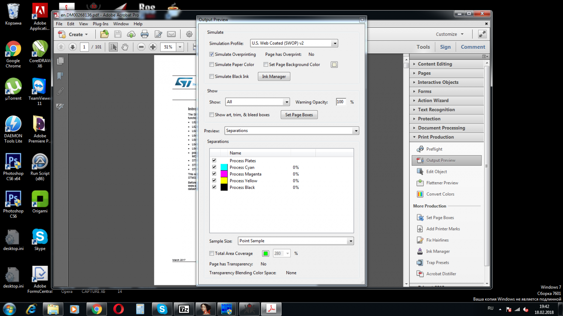This screenshot has width=563, height=316.
Task: Open the Attachments paperclip pane
Action: 60,91
